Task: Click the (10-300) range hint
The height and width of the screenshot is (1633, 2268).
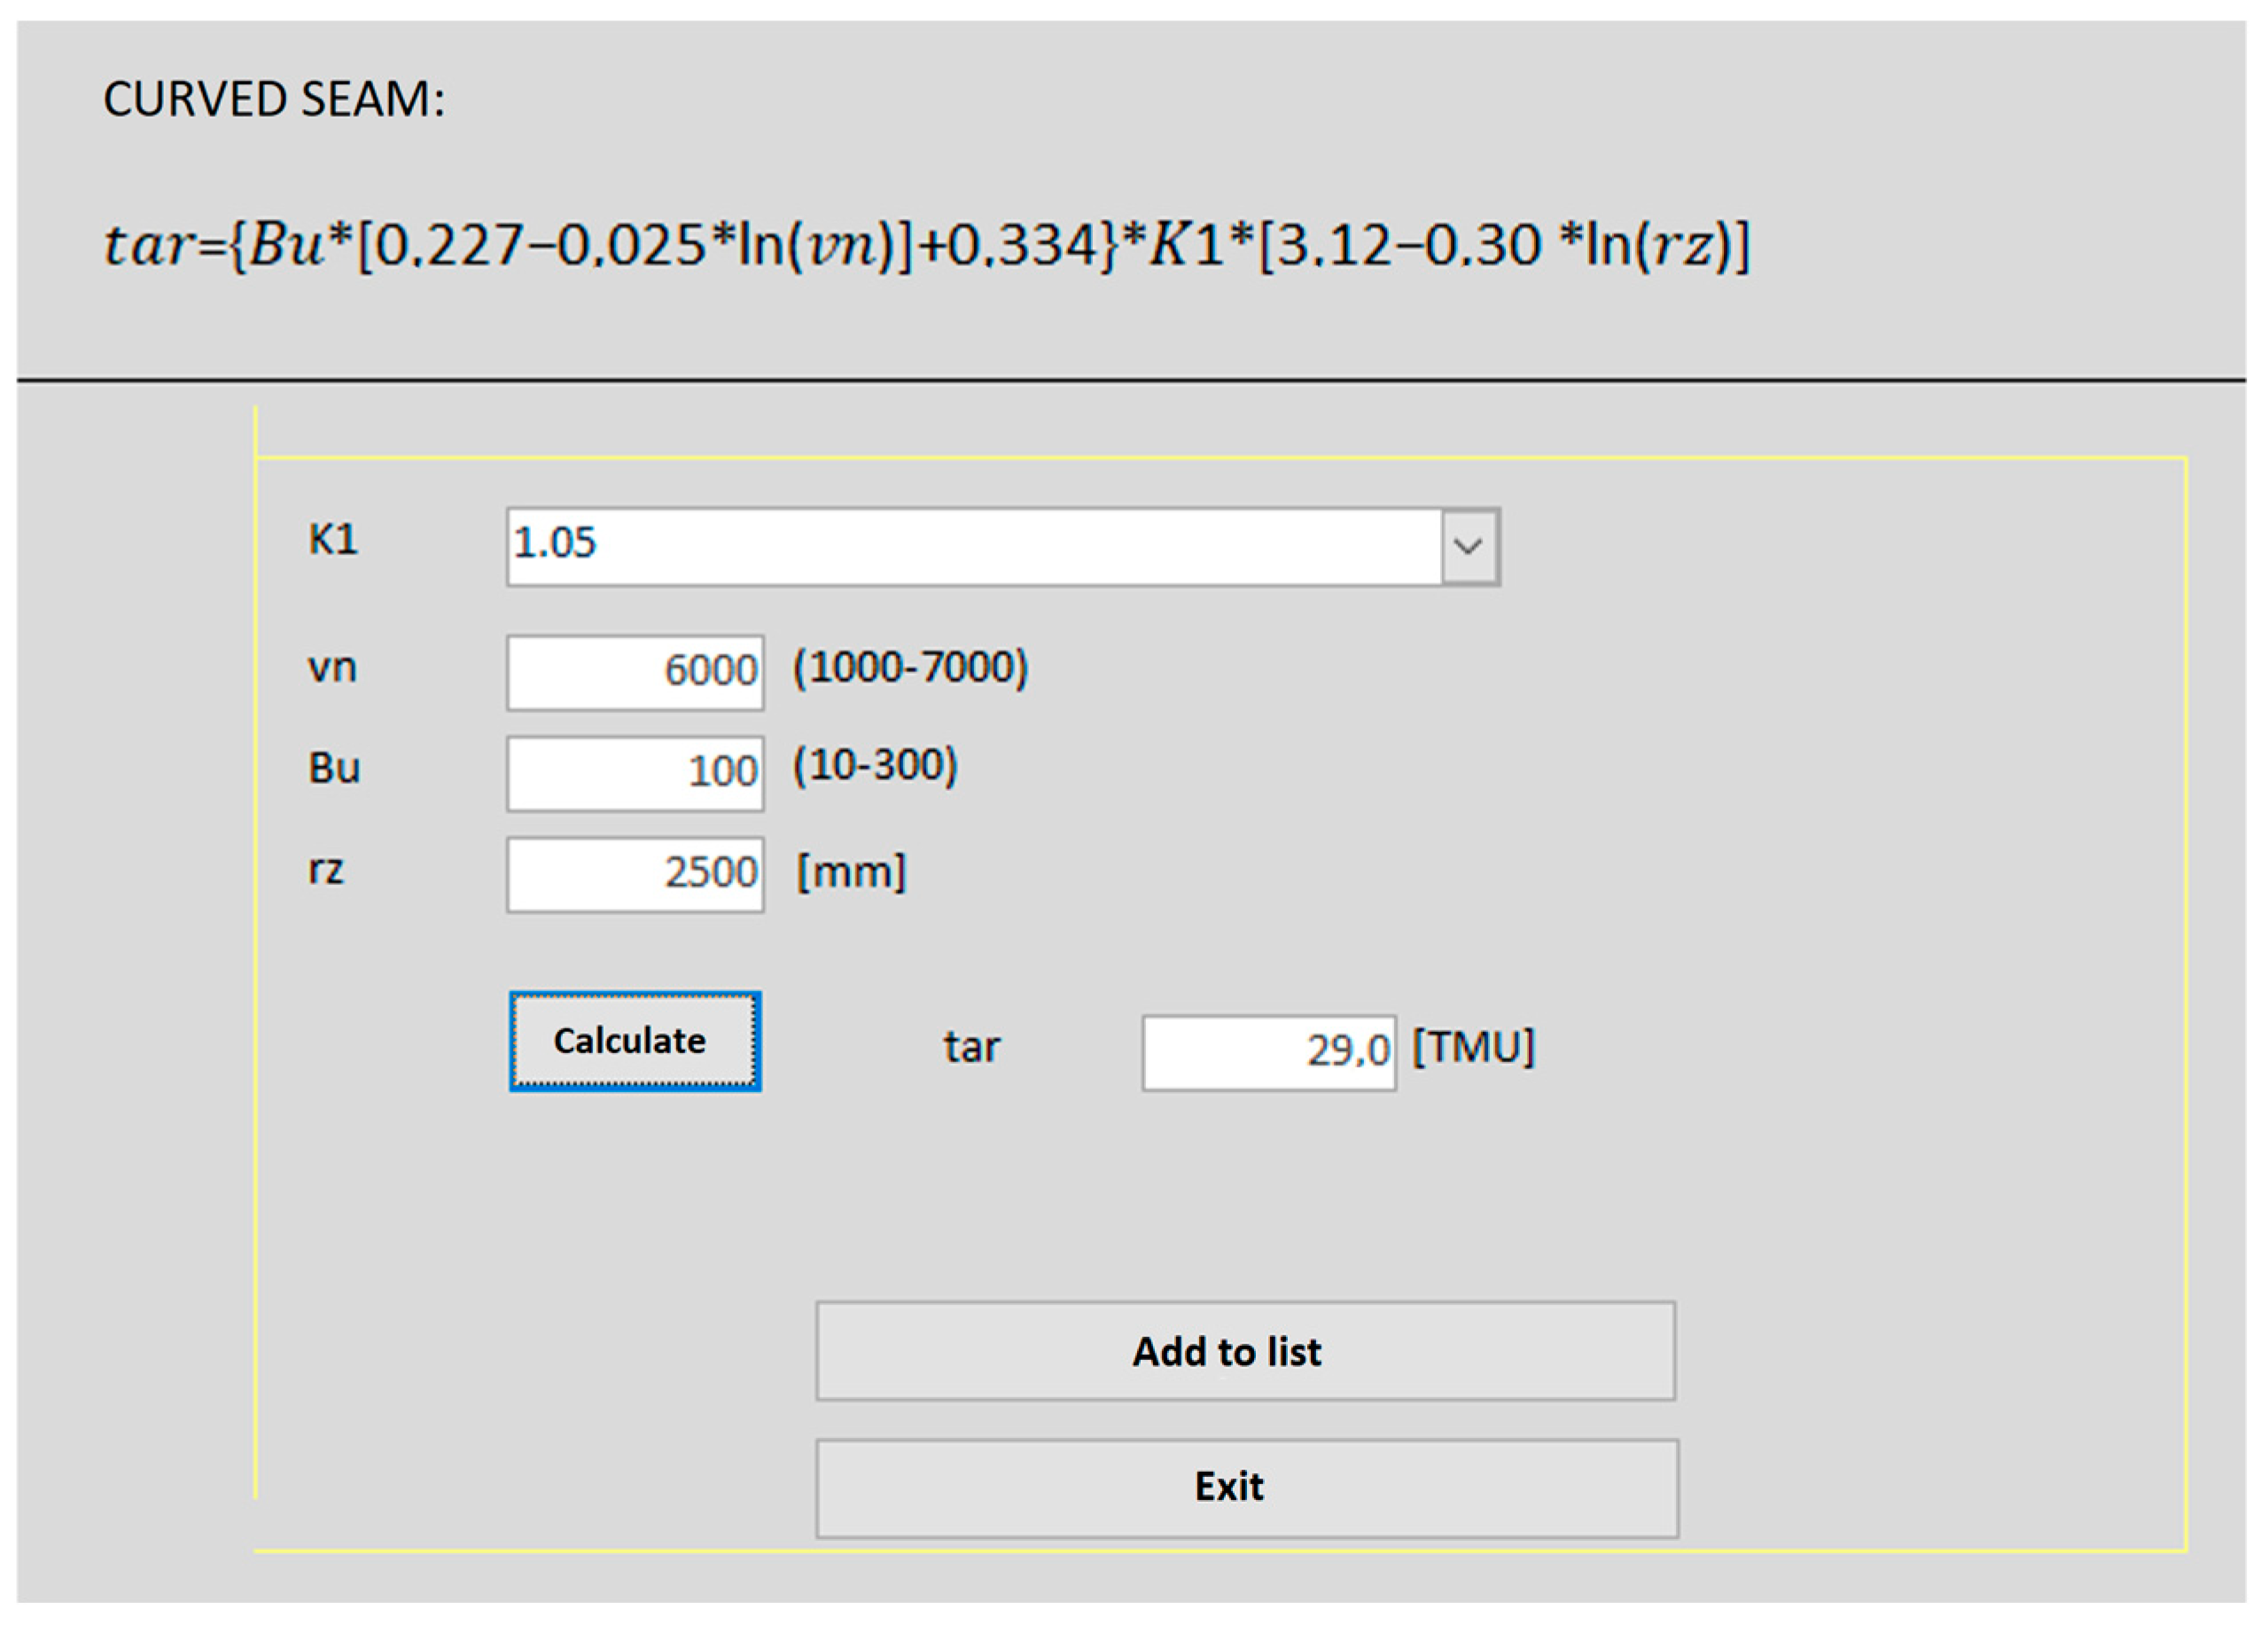Action: 875,767
